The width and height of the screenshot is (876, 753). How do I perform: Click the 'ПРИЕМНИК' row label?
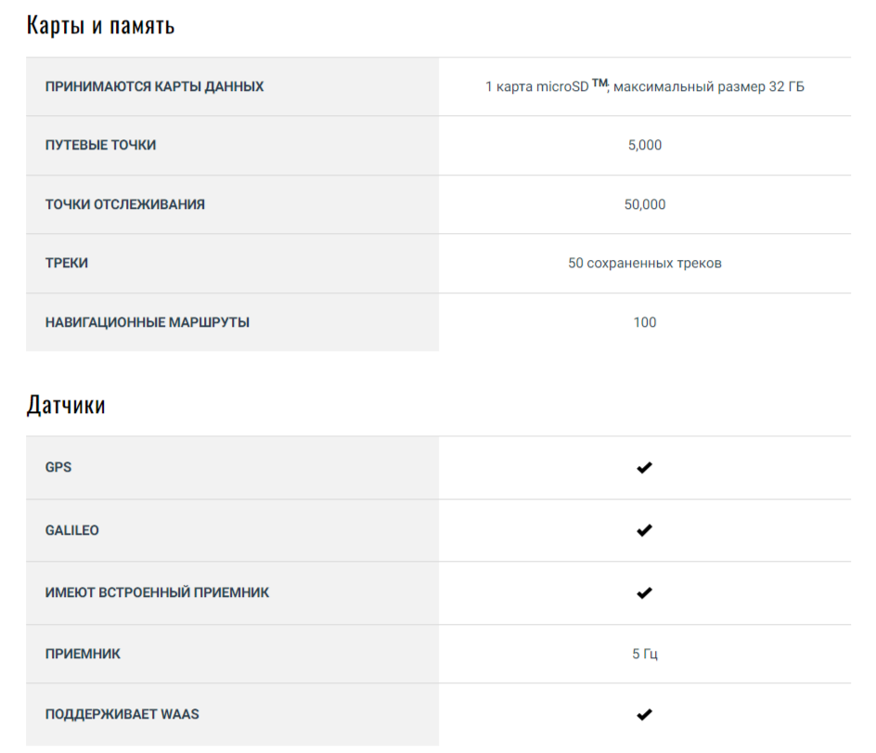(83, 654)
